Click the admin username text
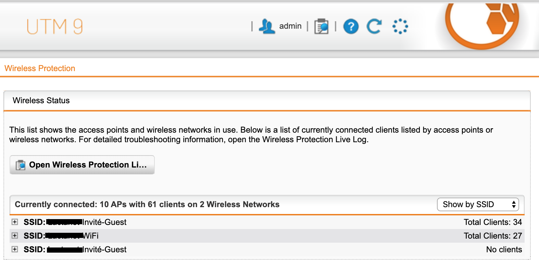Screen dimensions: 539x268 290,26
